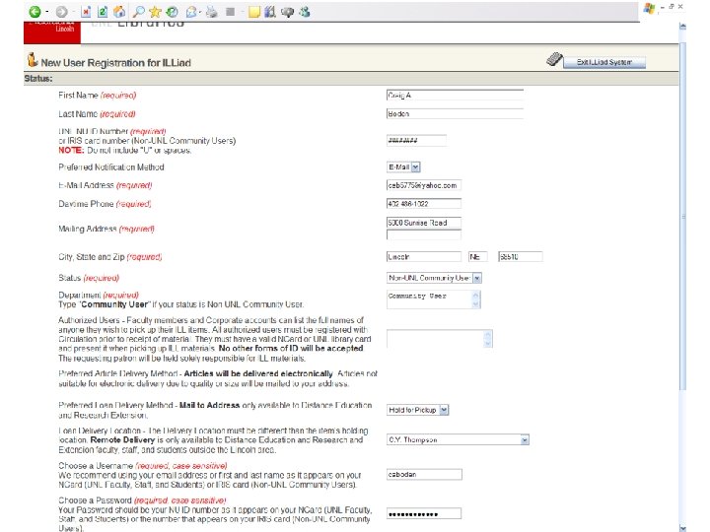Click the "Status:" bar label
The width and height of the screenshot is (710, 532).
38,79
